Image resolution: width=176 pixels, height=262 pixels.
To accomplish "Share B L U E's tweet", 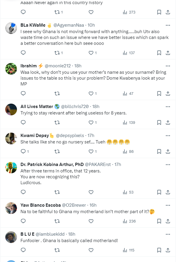I will (168, 250).
